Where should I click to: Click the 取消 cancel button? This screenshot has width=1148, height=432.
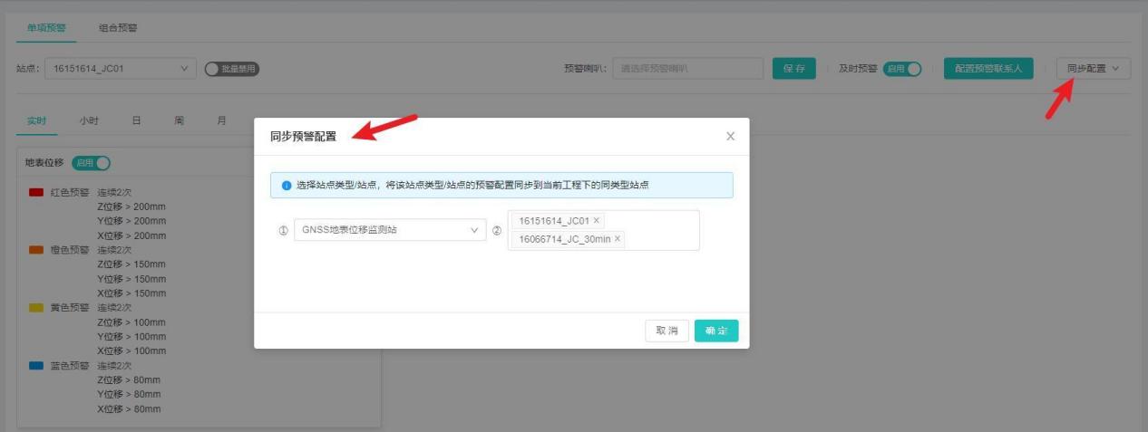[x=666, y=331]
